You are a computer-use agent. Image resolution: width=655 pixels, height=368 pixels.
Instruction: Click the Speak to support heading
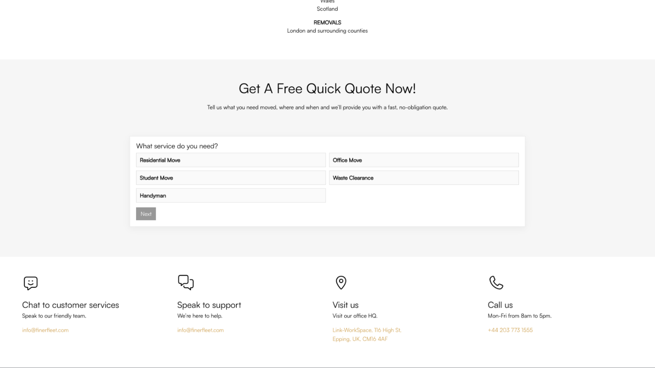(x=209, y=305)
